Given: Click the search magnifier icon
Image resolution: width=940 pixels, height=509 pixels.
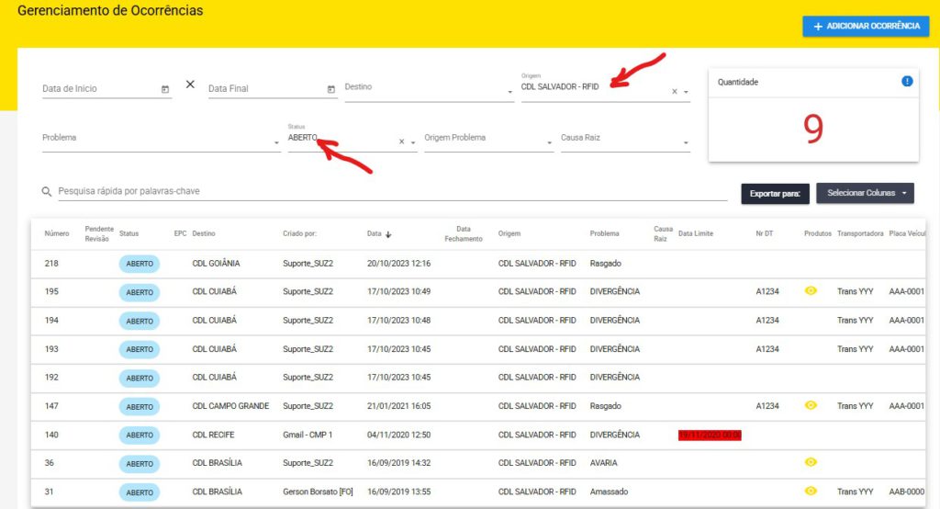Looking at the screenshot, I should (46, 192).
